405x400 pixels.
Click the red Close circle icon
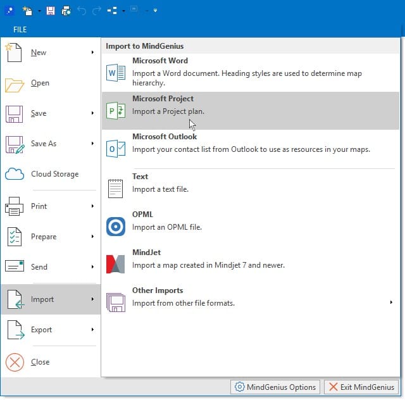click(15, 362)
